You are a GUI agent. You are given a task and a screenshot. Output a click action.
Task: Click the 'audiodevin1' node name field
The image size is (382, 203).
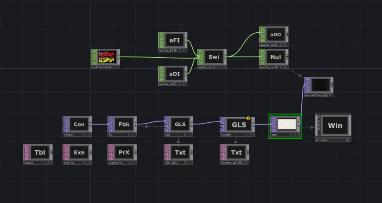tap(101, 67)
